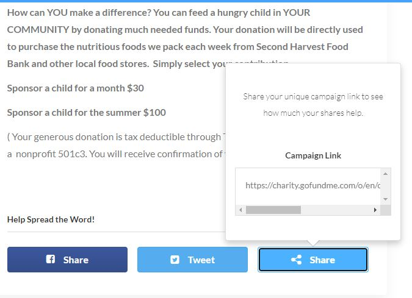412x298 pixels.
Task: Click right arrow of horizontal scrollbar
Action: point(375,210)
